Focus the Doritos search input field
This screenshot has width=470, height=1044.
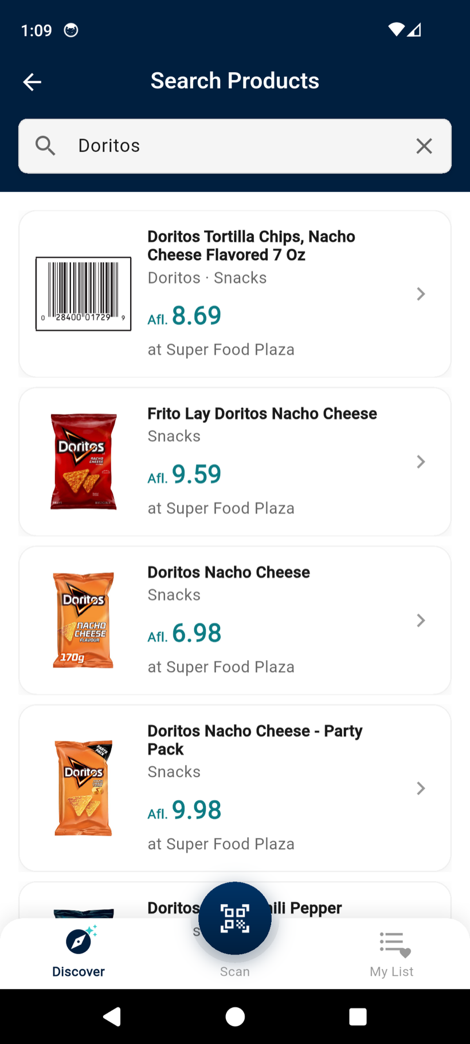[x=235, y=146]
